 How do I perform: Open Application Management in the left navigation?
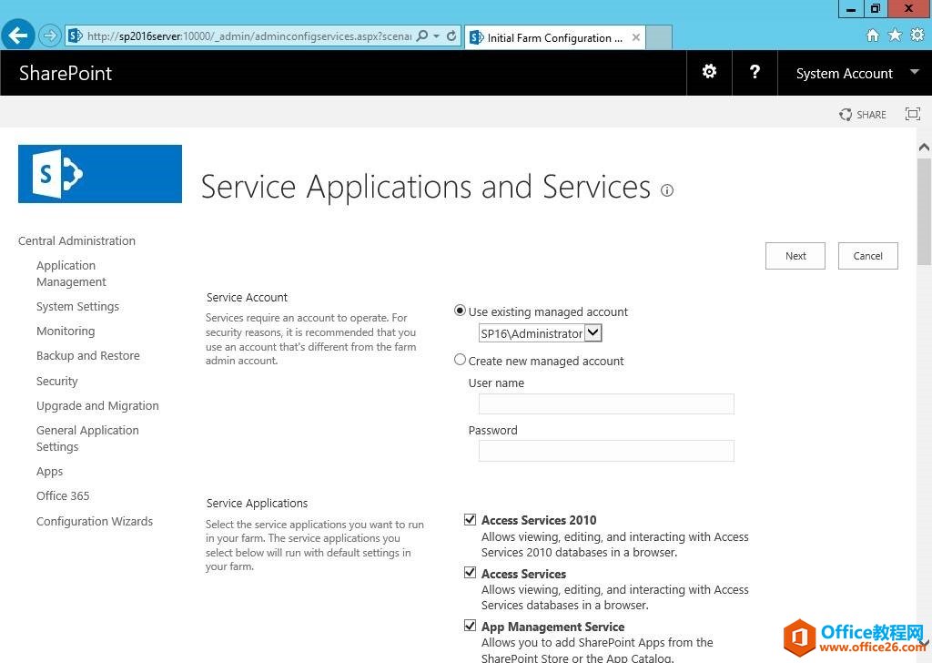click(x=71, y=273)
